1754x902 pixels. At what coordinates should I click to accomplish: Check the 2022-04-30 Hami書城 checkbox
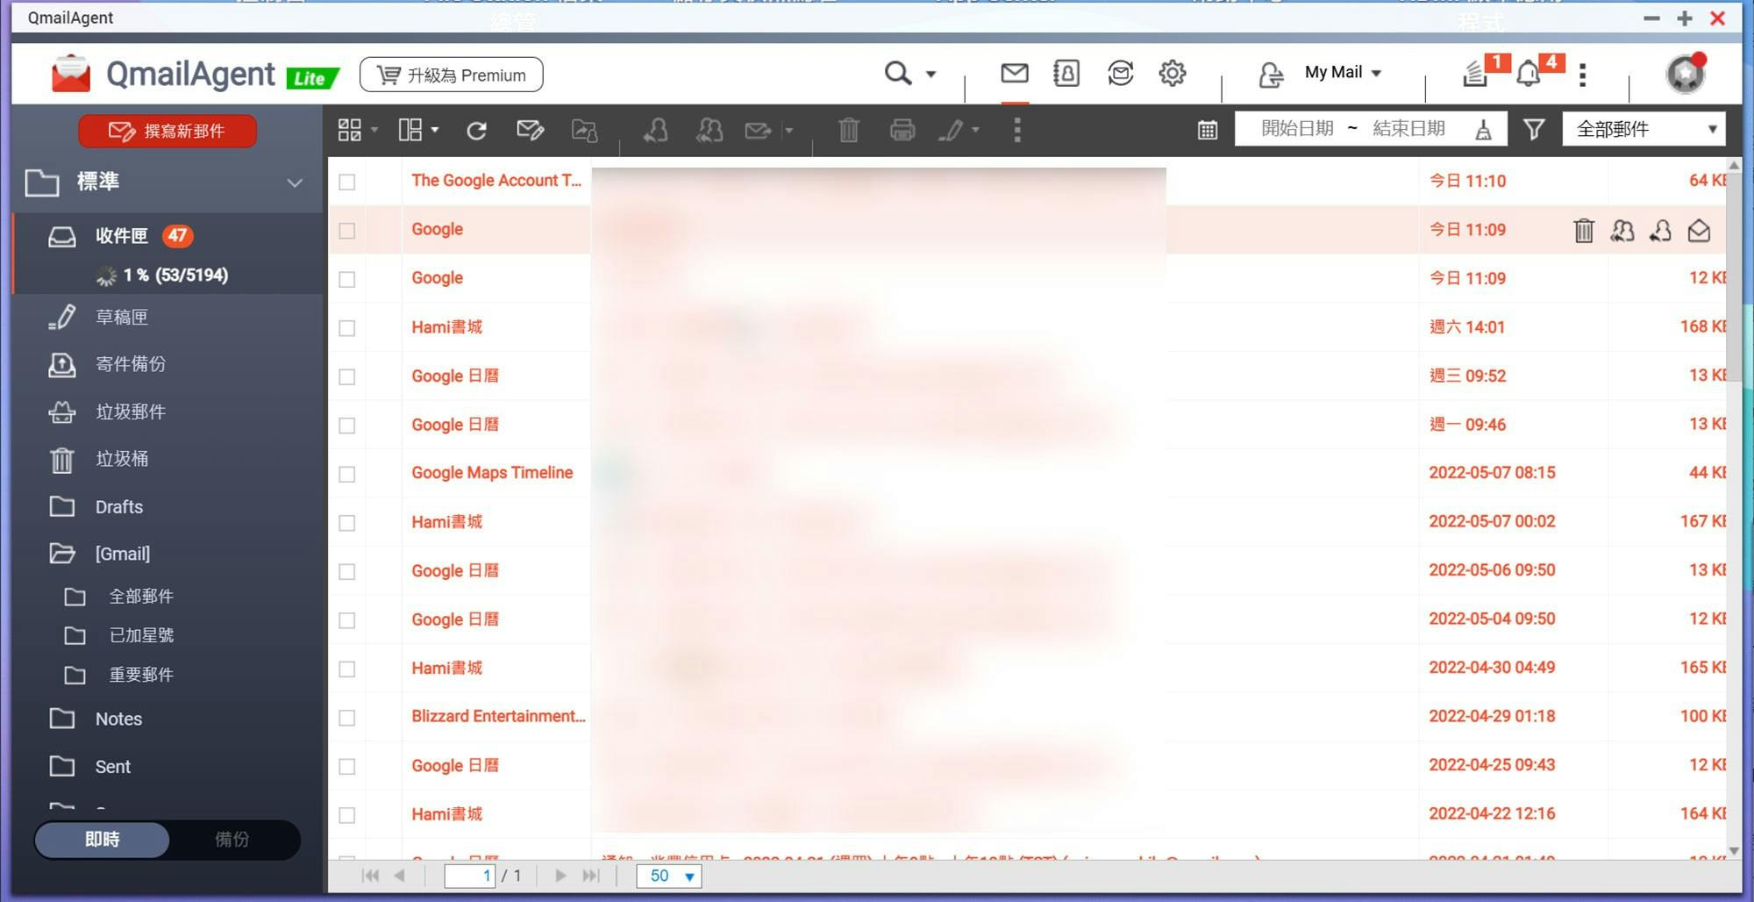347,669
